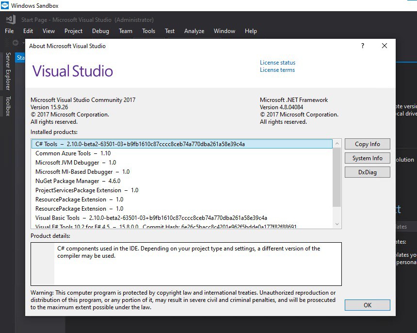Open the View menu
The width and height of the screenshot is (417, 333).
click(48, 31)
